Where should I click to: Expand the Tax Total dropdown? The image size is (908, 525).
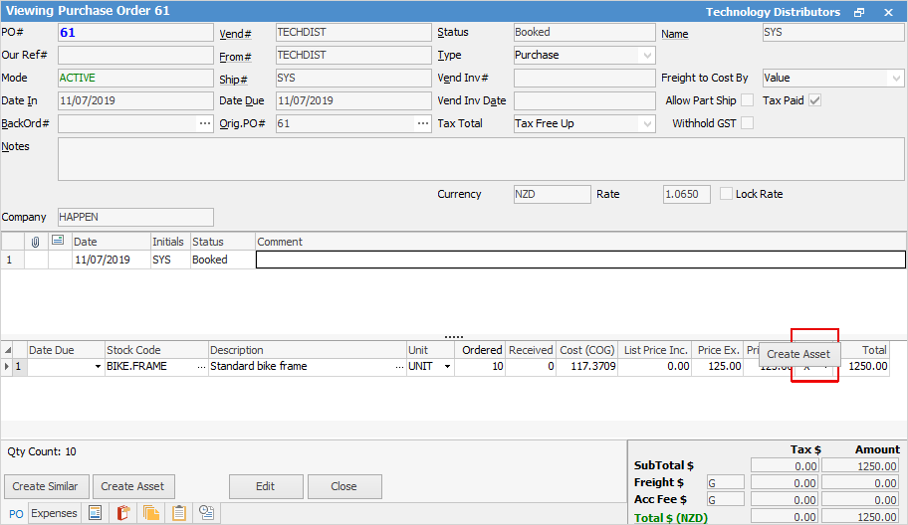click(647, 123)
